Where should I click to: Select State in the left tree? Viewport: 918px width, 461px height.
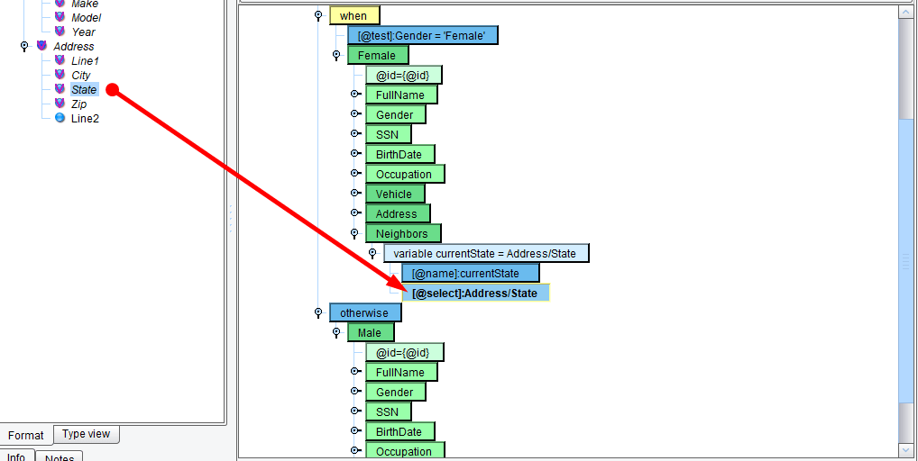[84, 89]
